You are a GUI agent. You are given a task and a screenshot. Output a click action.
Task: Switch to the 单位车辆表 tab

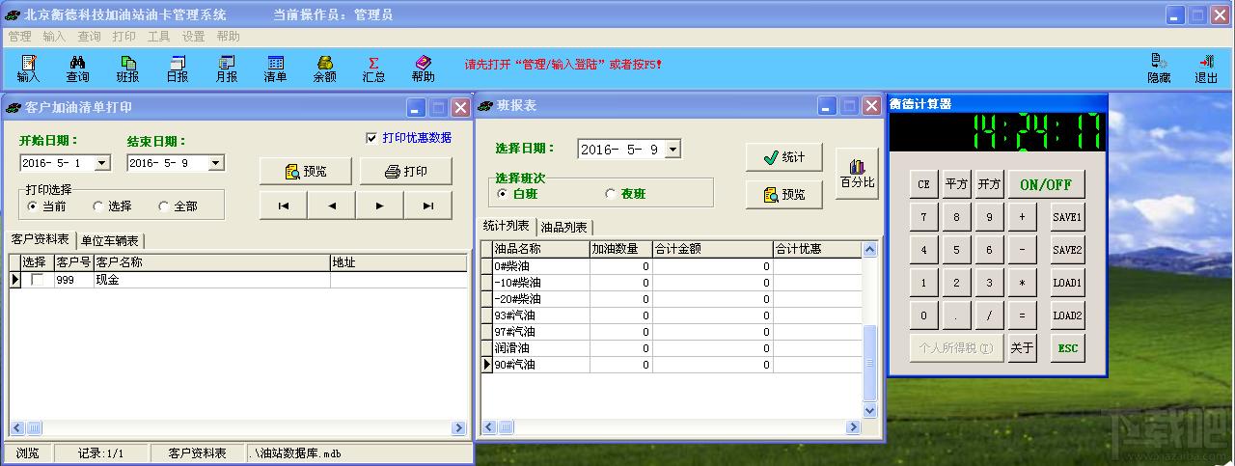coord(109,240)
